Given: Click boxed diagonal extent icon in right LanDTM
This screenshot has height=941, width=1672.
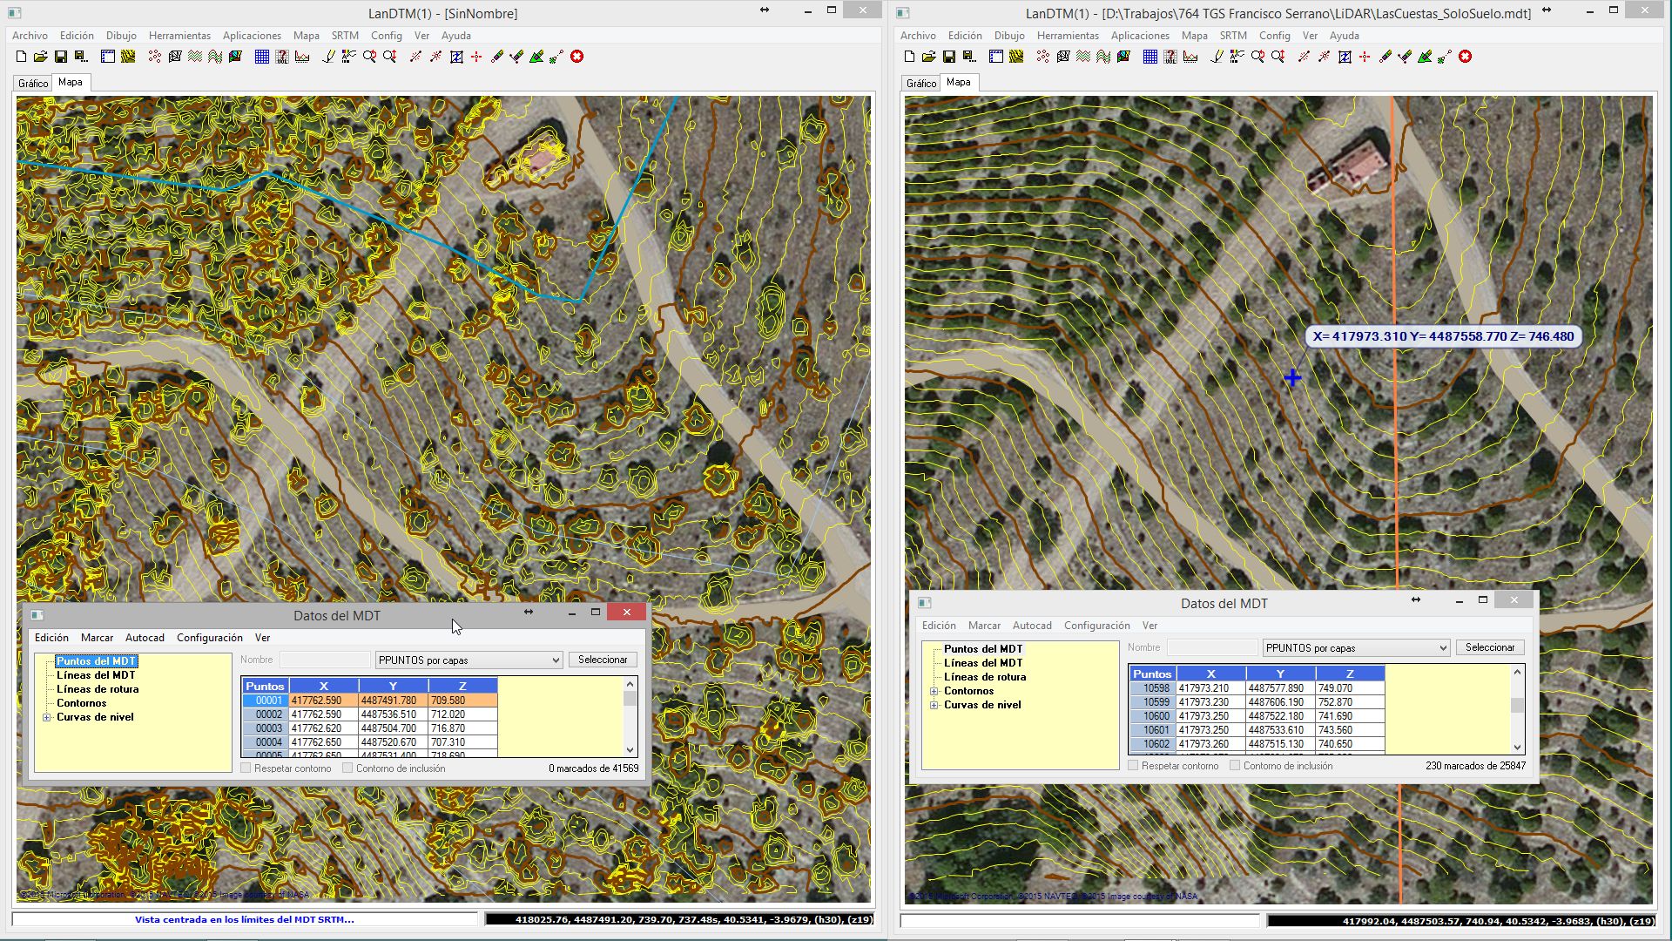Looking at the screenshot, I should point(1345,57).
